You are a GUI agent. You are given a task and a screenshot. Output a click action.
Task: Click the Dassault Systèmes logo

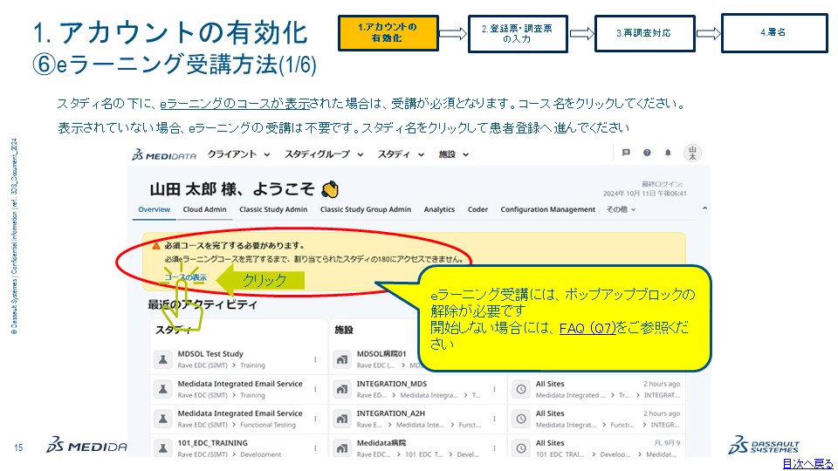coord(764,445)
